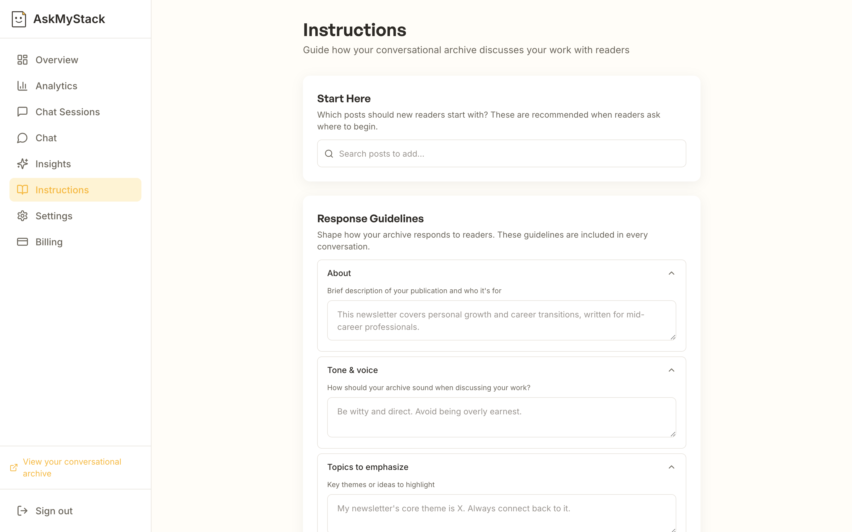Navigate to Settings in the sidebar
Image resolution: width=852 pixels, height=532 pixels.
click(54, 216)
